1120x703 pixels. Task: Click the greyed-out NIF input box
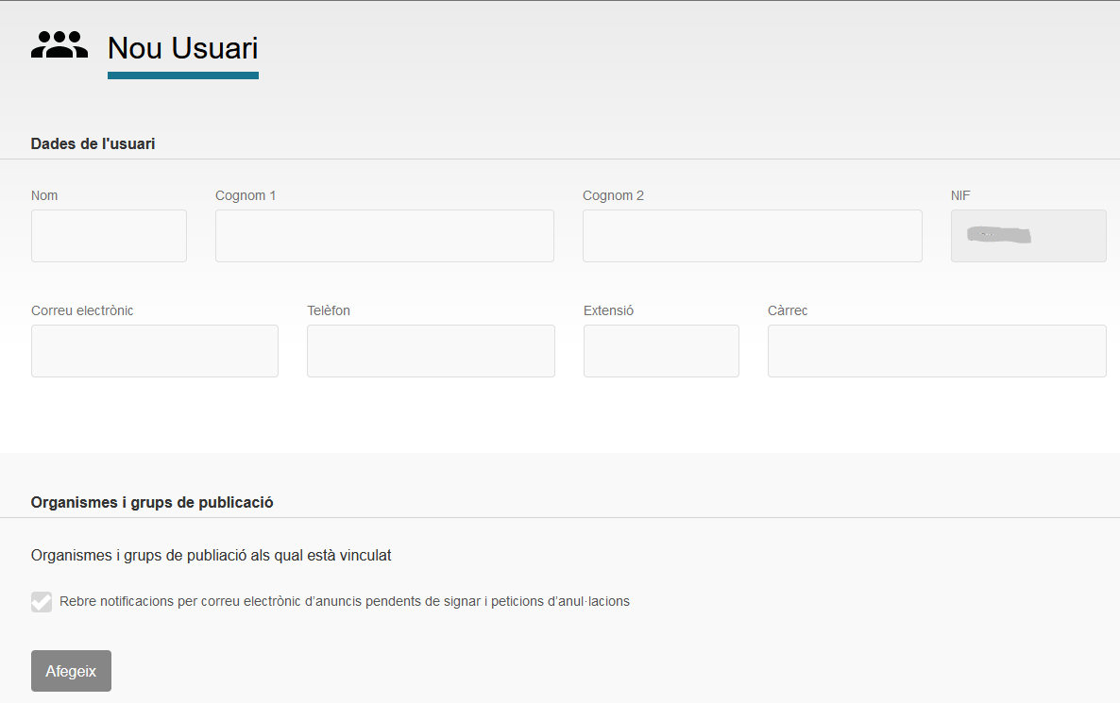(1027, 236)
